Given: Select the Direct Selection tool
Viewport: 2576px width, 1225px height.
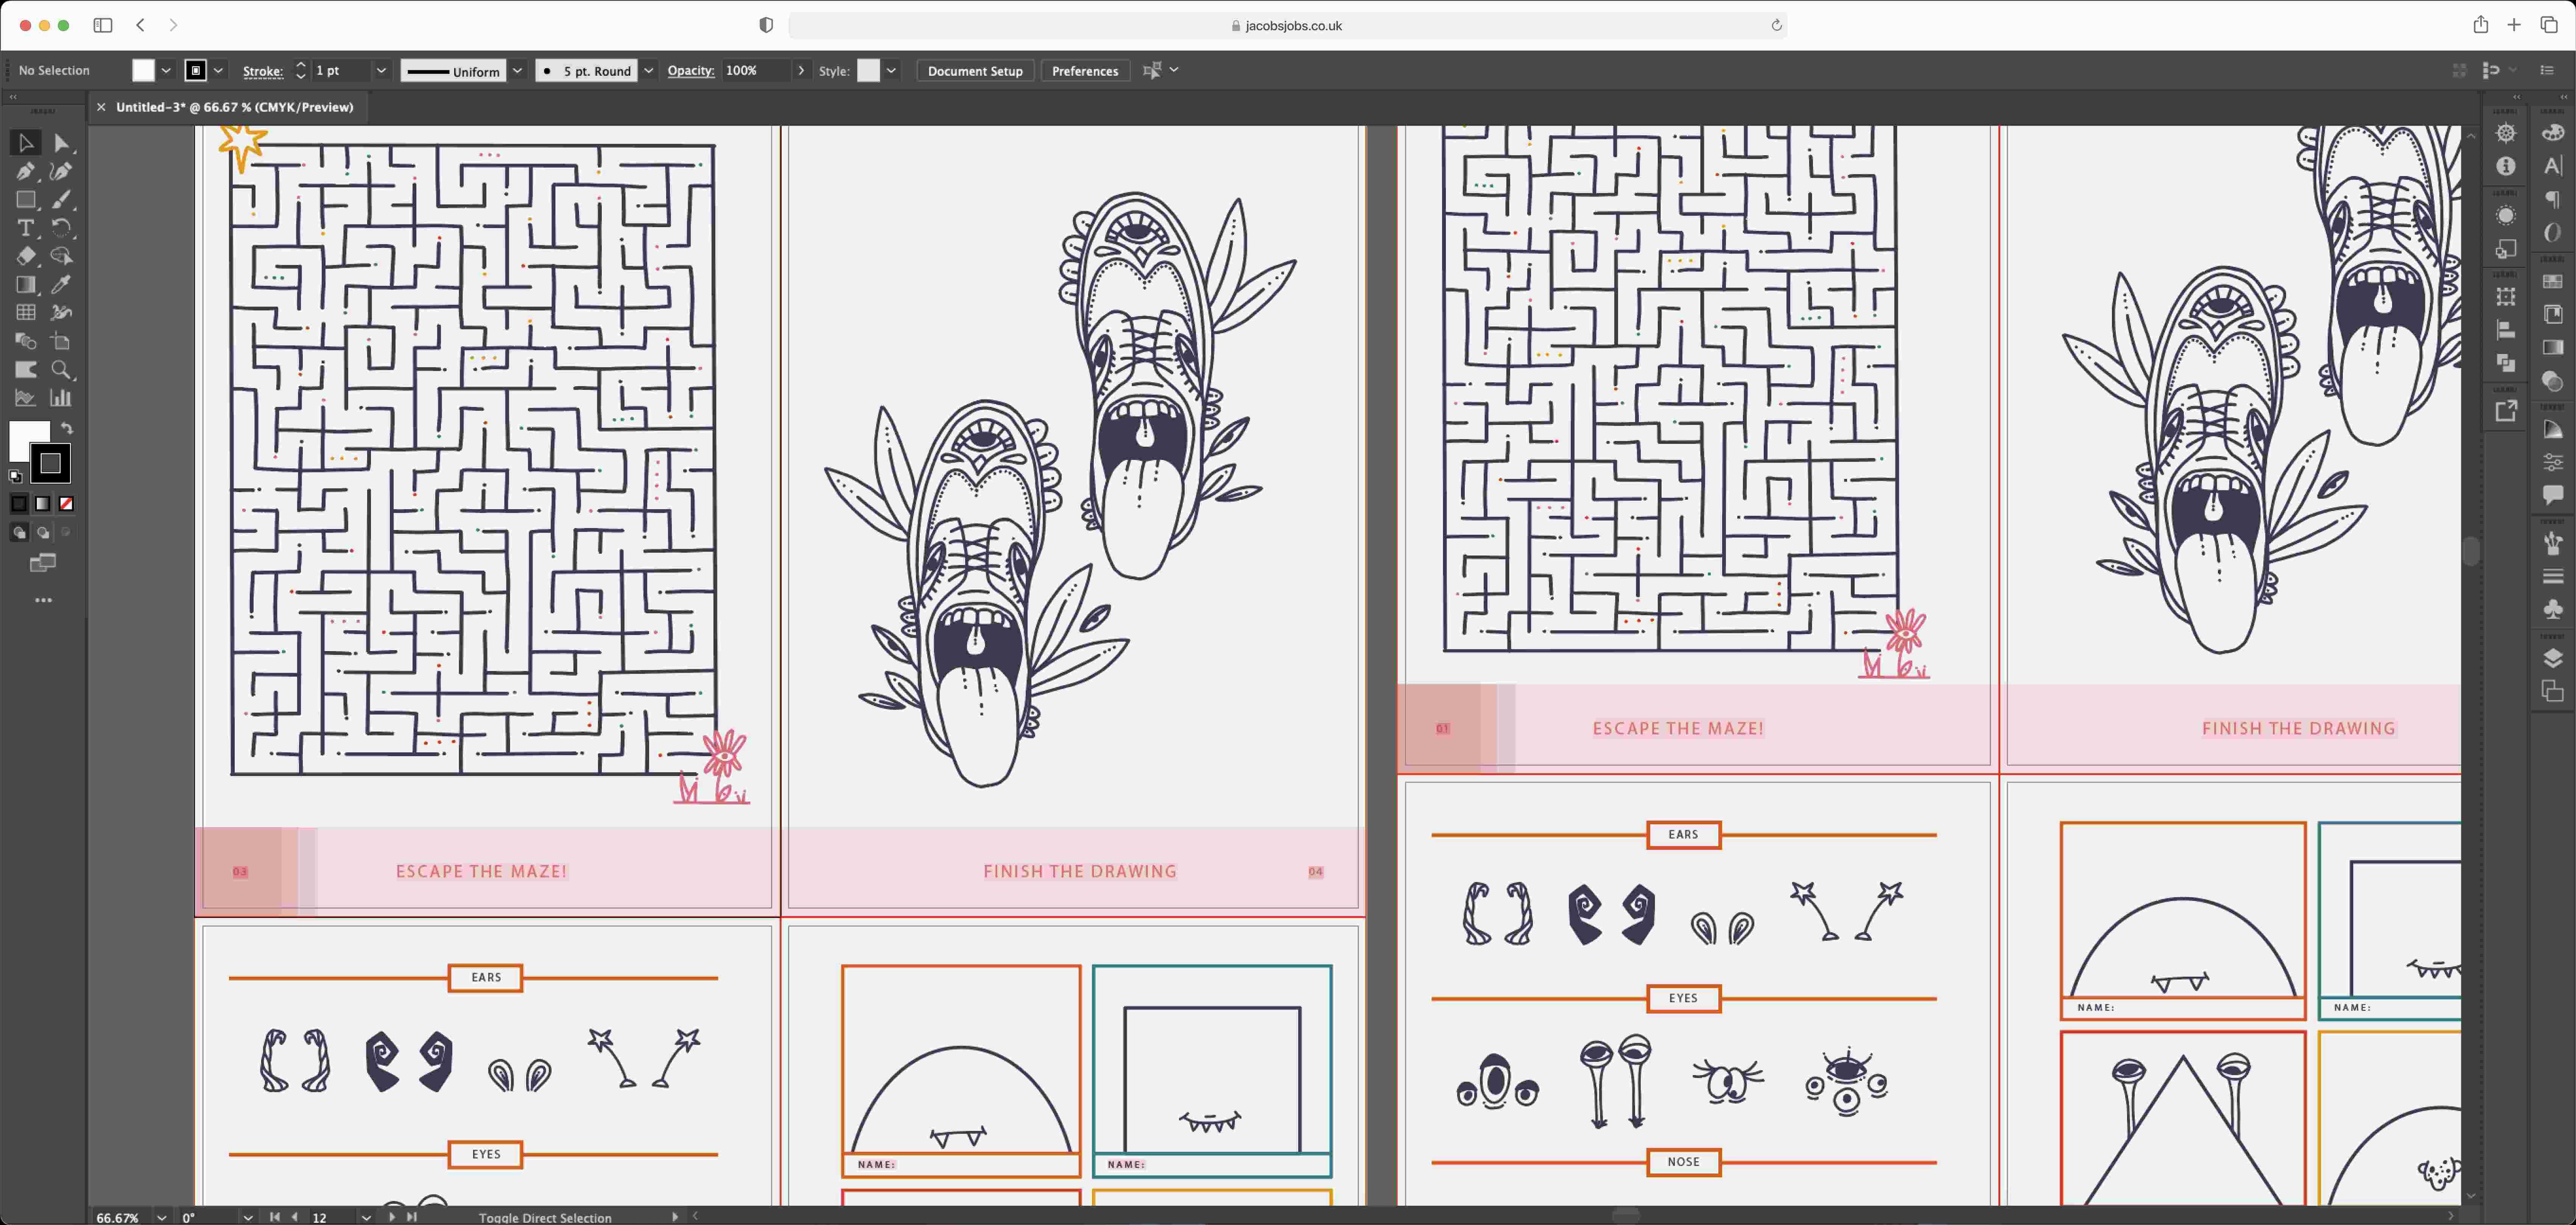Looking at the screenshot, I should click(x=61, y=143).
